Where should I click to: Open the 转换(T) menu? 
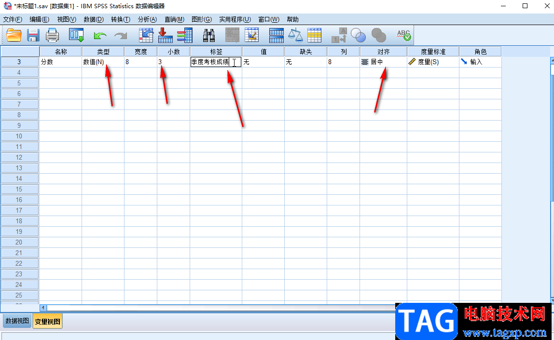coord(121,19)
